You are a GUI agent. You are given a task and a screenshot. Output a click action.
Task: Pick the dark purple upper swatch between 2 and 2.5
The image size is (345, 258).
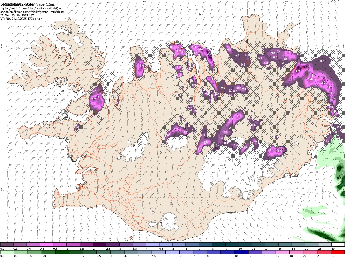click(x=99, y=245)
